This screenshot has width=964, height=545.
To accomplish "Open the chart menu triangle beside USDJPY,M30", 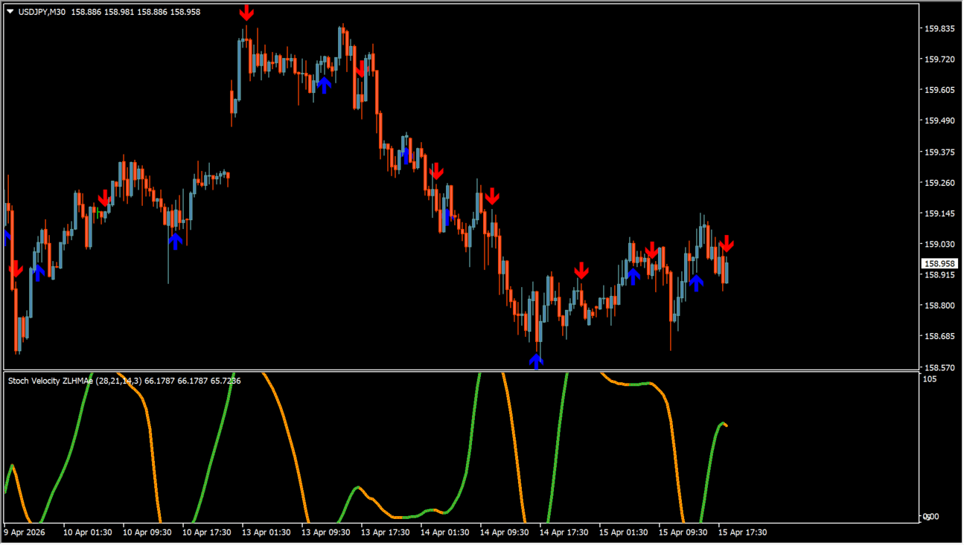I will [10, 12].
